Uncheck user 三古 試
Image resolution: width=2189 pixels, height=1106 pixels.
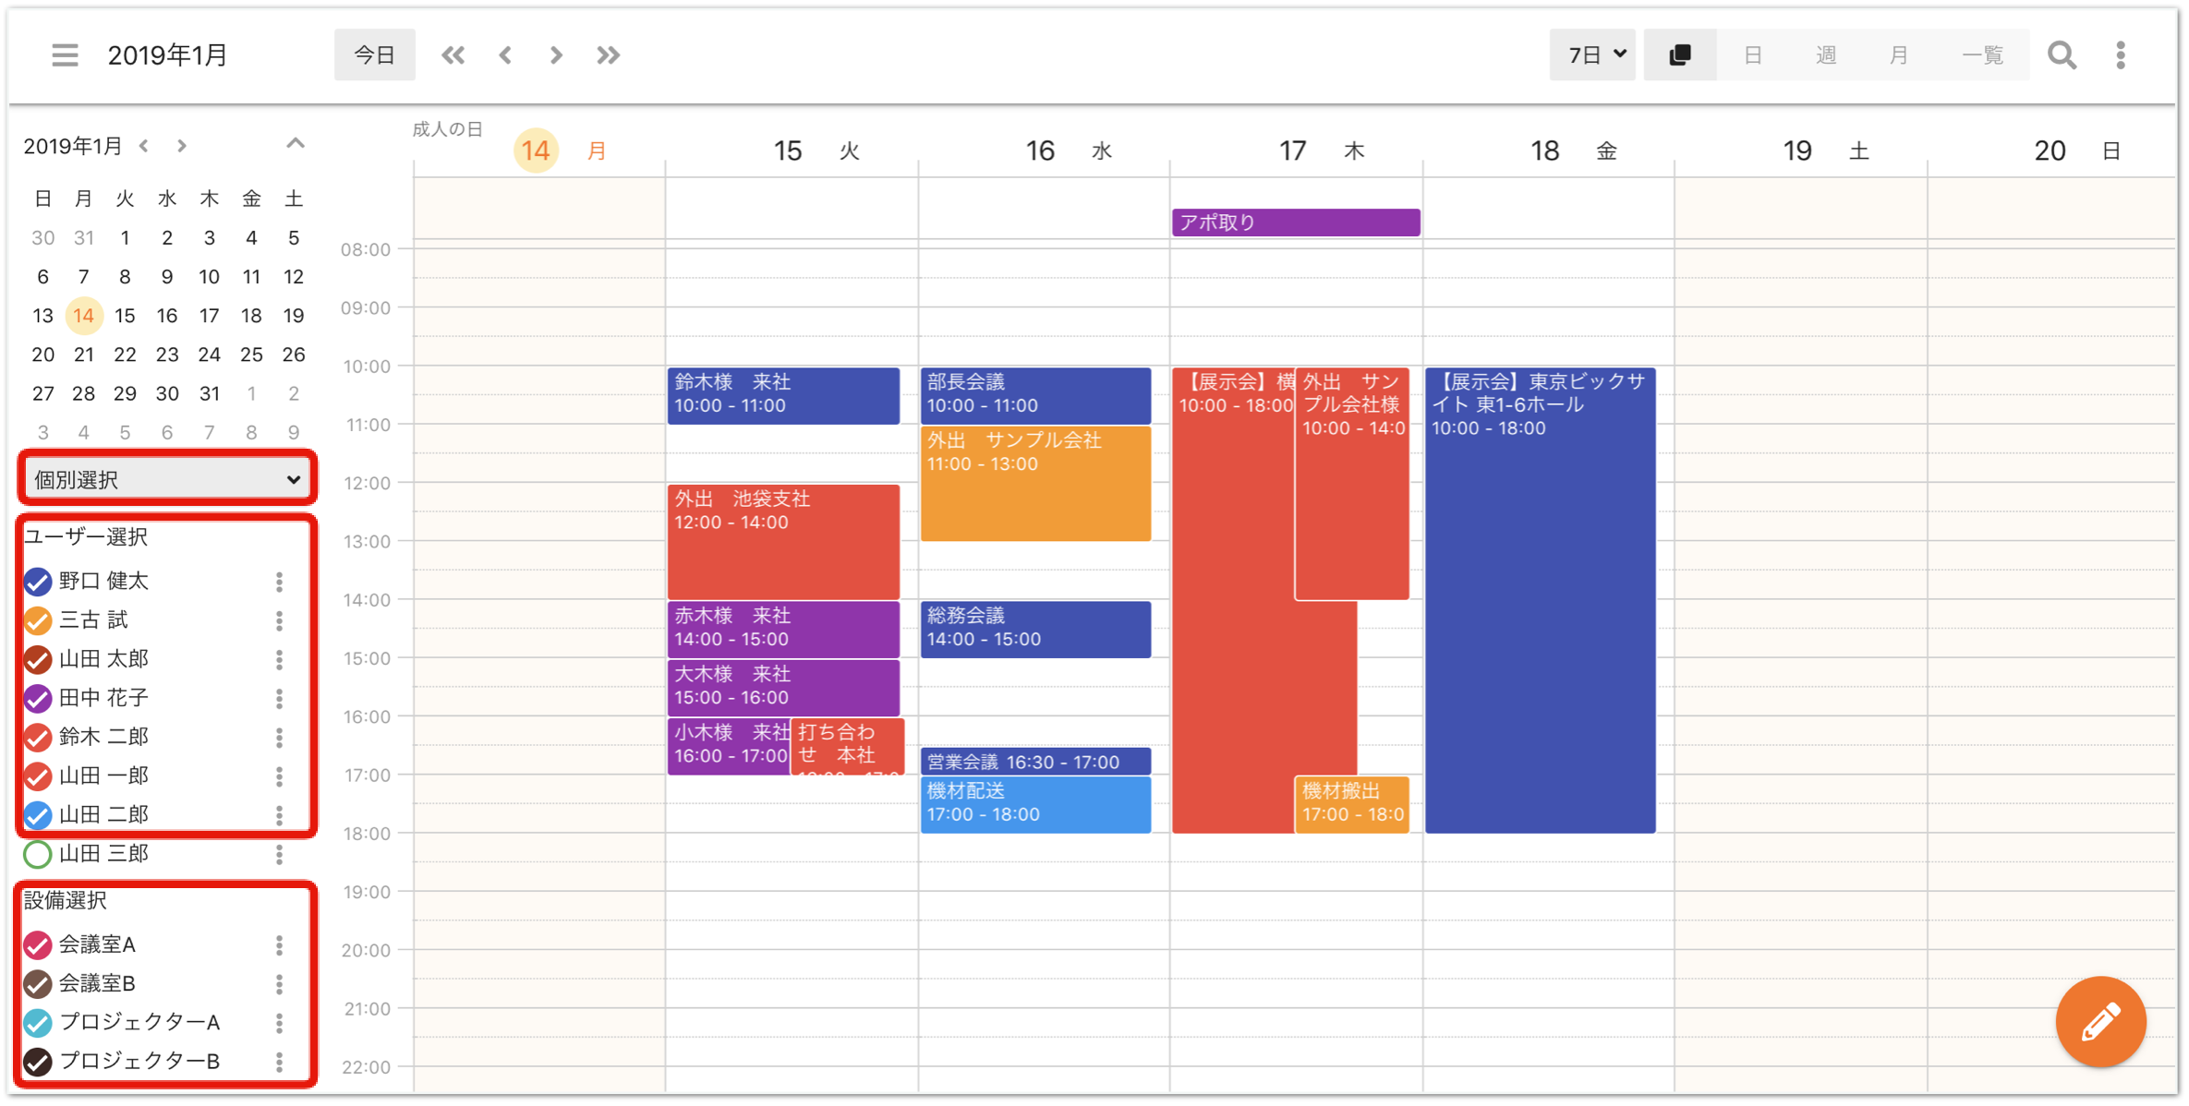tap(38, 620)
